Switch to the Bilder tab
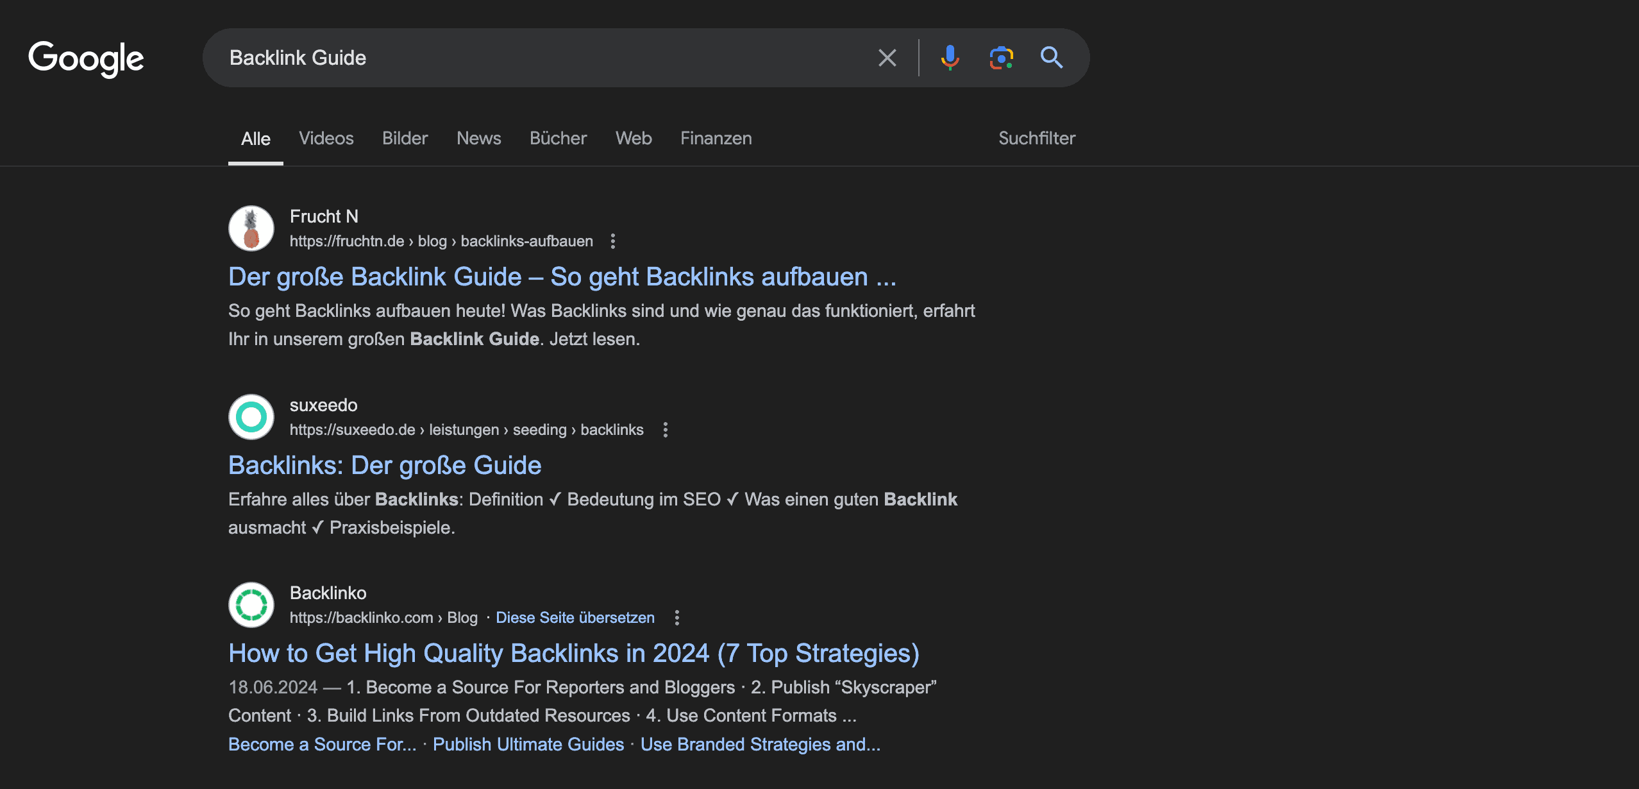Viewport: 1639px width, 789px height. [405, 139]
